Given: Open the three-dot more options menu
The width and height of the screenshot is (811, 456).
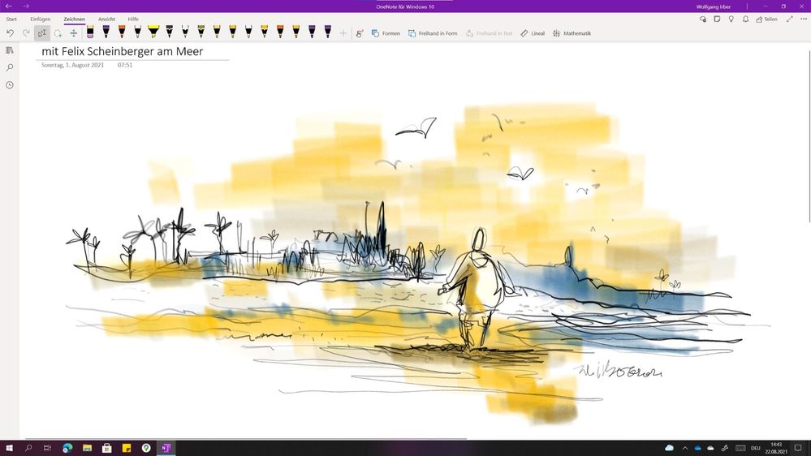Looking at the screenshot, I should coord(804,19).
